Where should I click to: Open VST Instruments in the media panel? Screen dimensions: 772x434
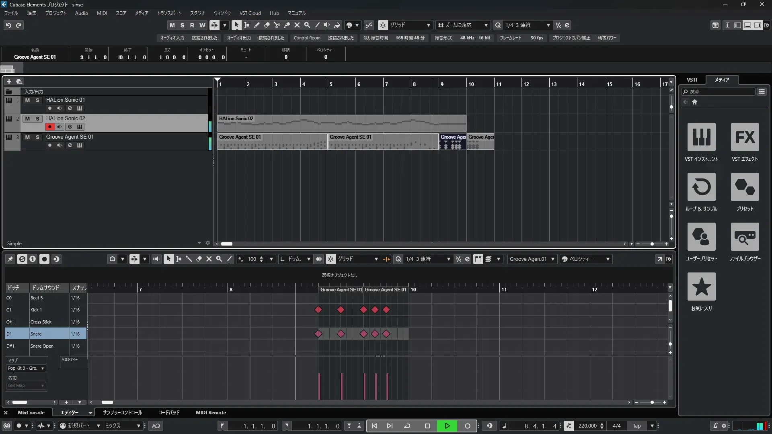(x=701, y=137)
